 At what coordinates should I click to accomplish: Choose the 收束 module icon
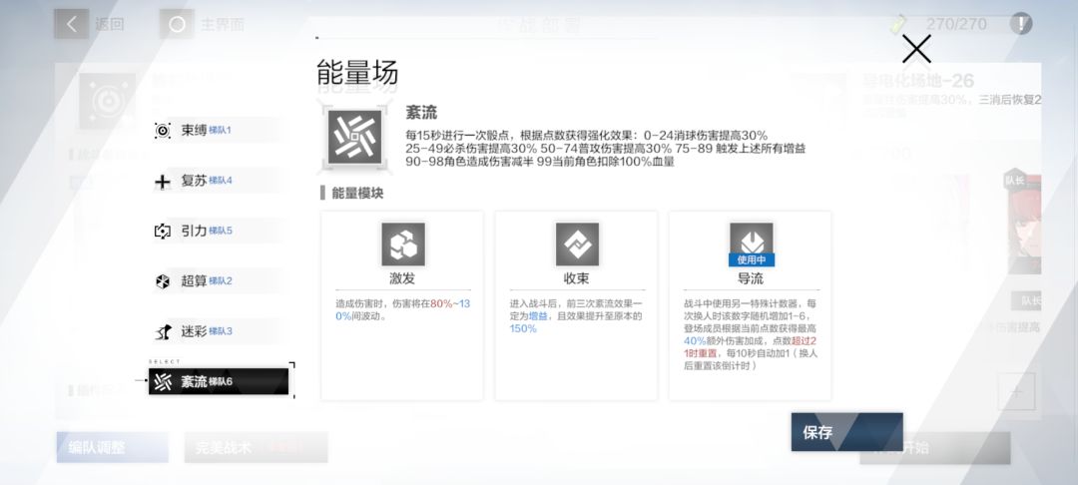(x=578, y=243)
